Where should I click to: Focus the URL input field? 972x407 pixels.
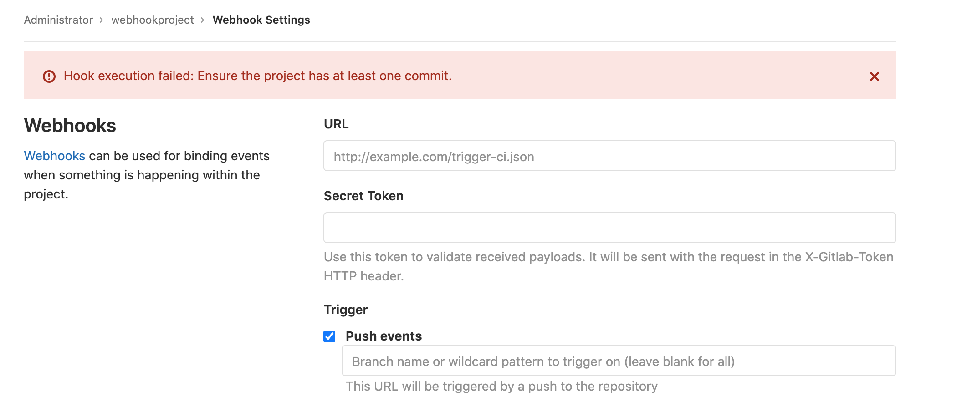point(610,156)
